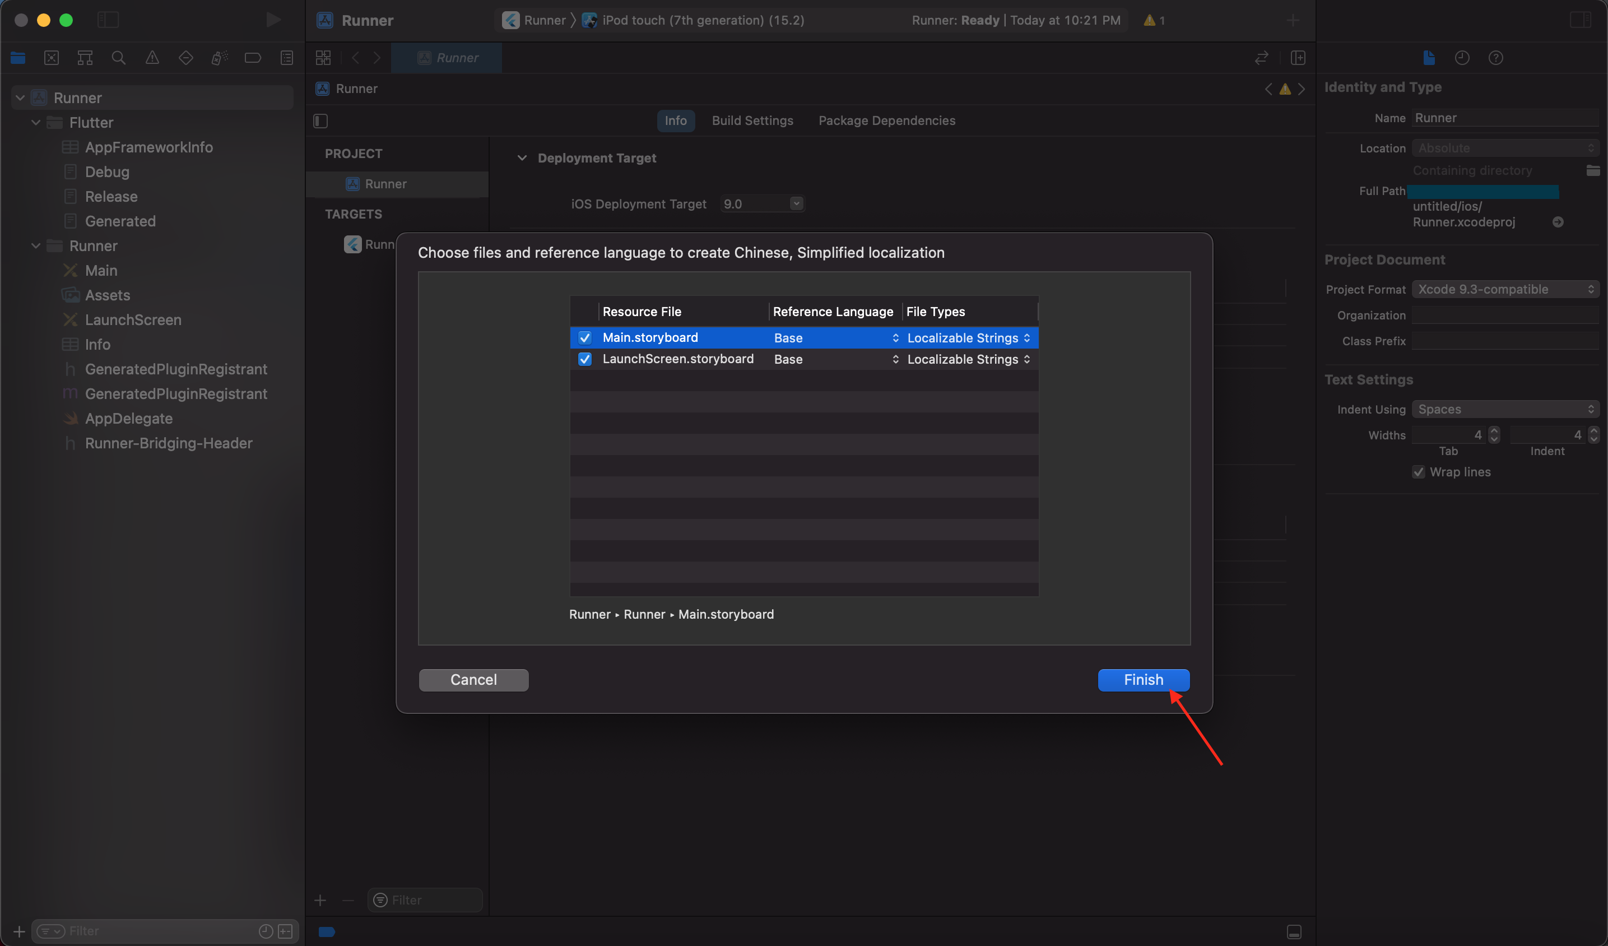Toggle the navigator sidebar icon in title bar

[x=109, y=20]
